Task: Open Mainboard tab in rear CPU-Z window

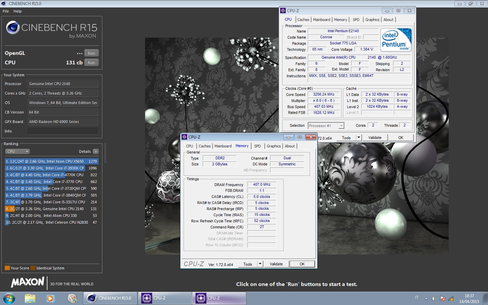Action: pyautogui.click(x=322, y=20)
